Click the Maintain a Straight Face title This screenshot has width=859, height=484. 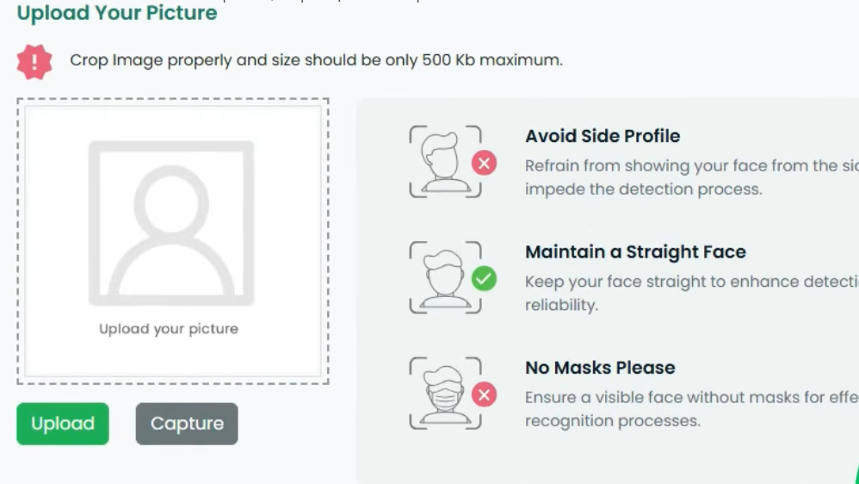click(x=635, y=252)
